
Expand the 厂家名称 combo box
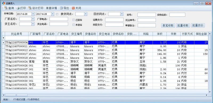click(x=33, y=19)
